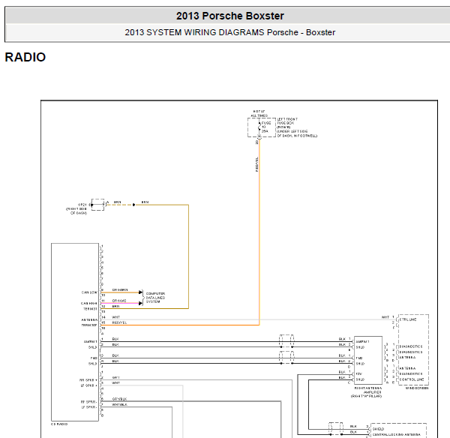
Task: Click the 'GP21' ground point label
Action: (82, 205)
